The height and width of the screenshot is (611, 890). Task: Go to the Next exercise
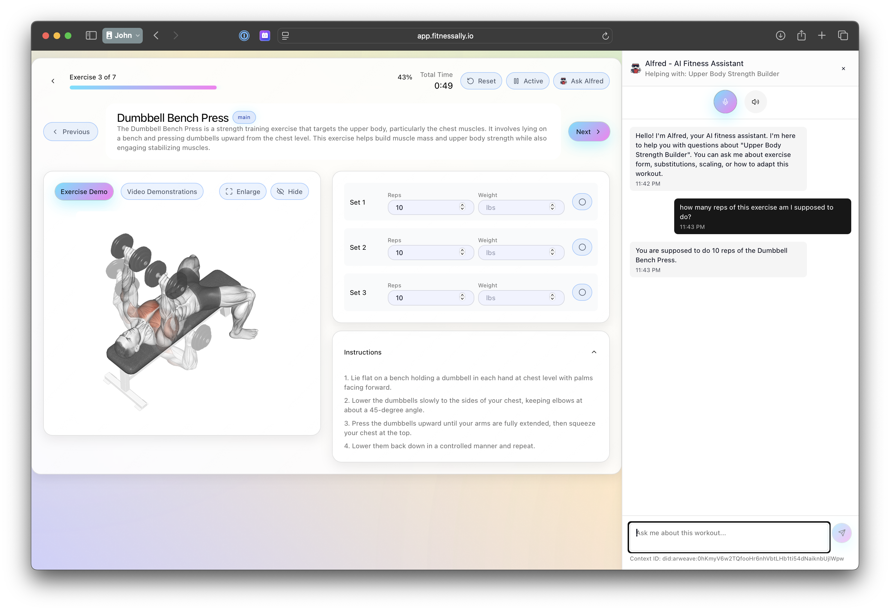[x=588, y=132]
